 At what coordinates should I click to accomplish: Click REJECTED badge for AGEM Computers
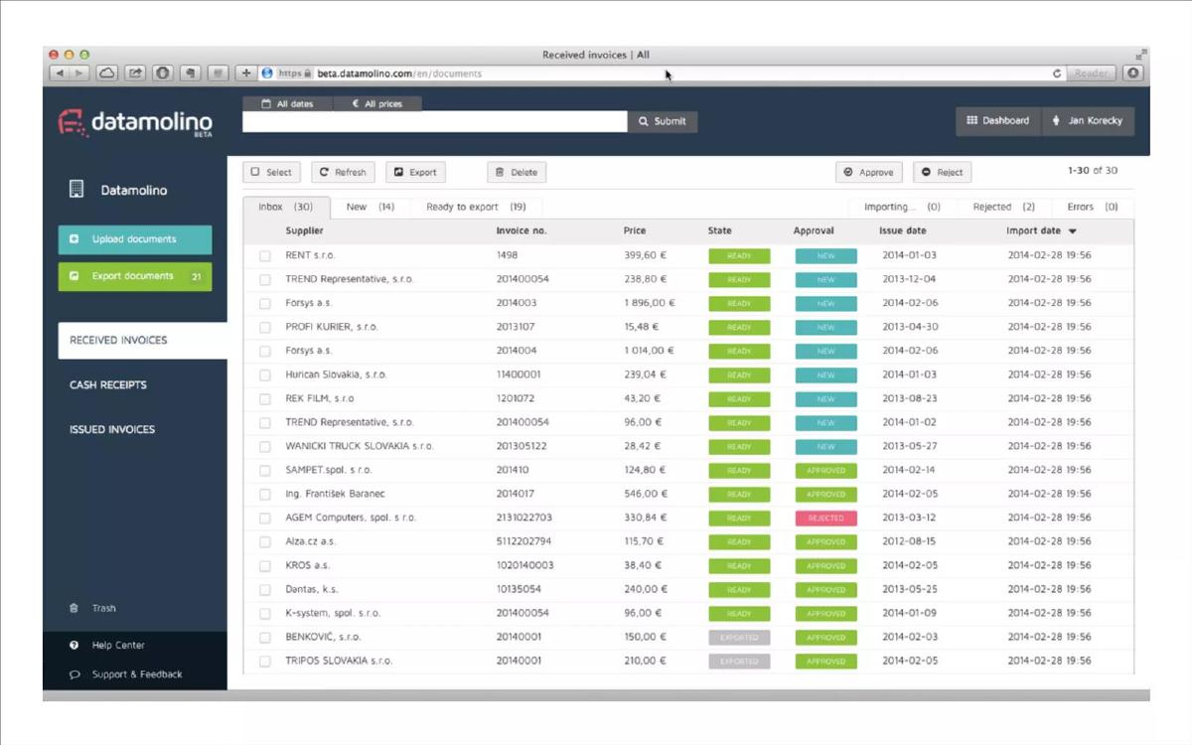825,519
